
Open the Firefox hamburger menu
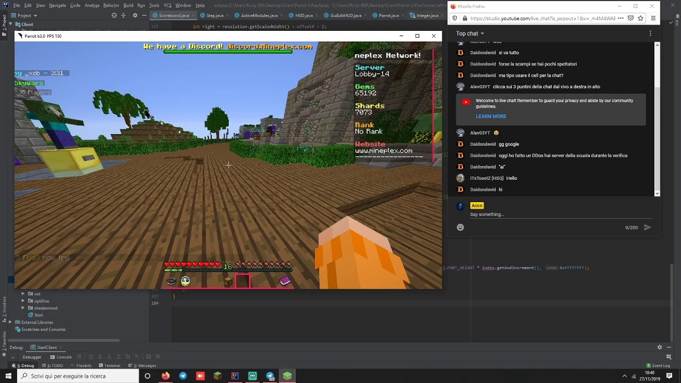click(653, 18)
